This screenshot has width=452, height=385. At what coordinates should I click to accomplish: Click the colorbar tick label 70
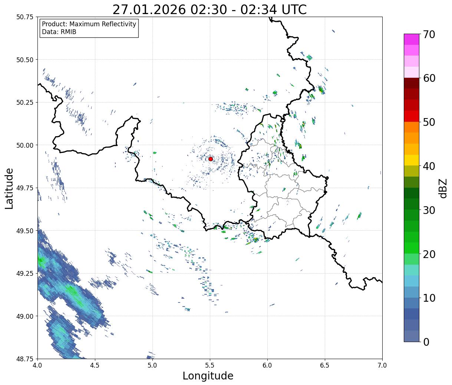point(429,34)
